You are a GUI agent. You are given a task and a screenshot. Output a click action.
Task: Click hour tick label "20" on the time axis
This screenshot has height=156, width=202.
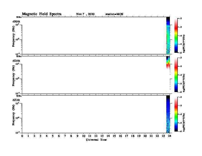[145, 136]
